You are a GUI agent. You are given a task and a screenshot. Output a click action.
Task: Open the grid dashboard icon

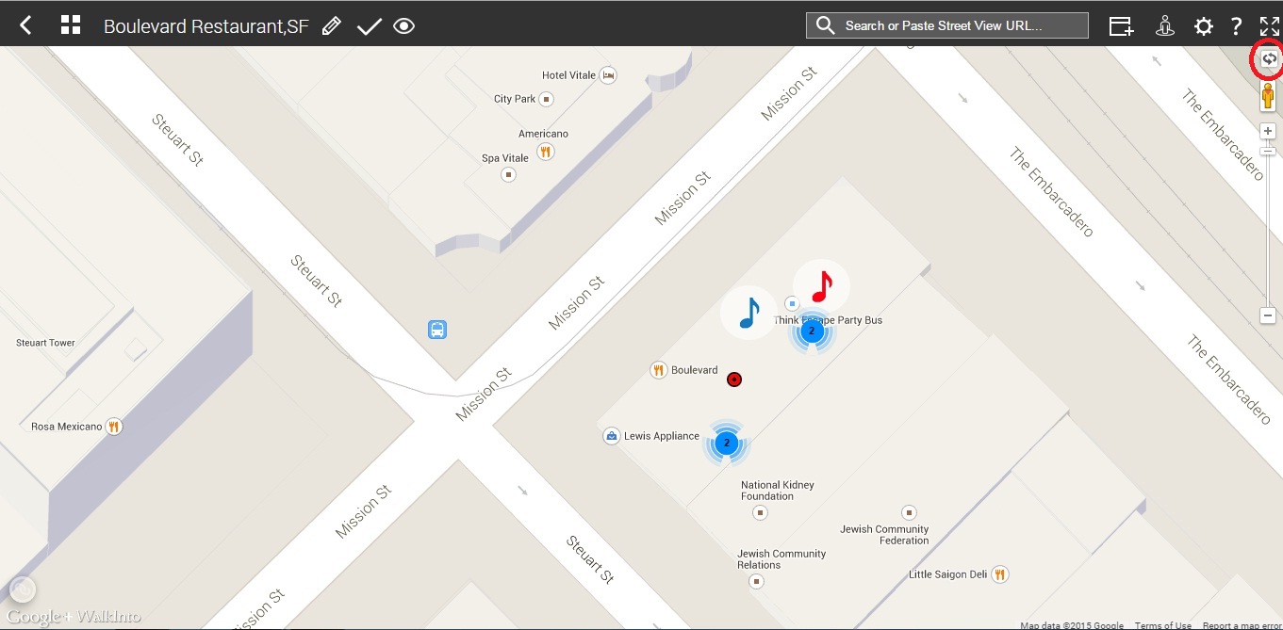pyautogui.click(x=71, y=25)
